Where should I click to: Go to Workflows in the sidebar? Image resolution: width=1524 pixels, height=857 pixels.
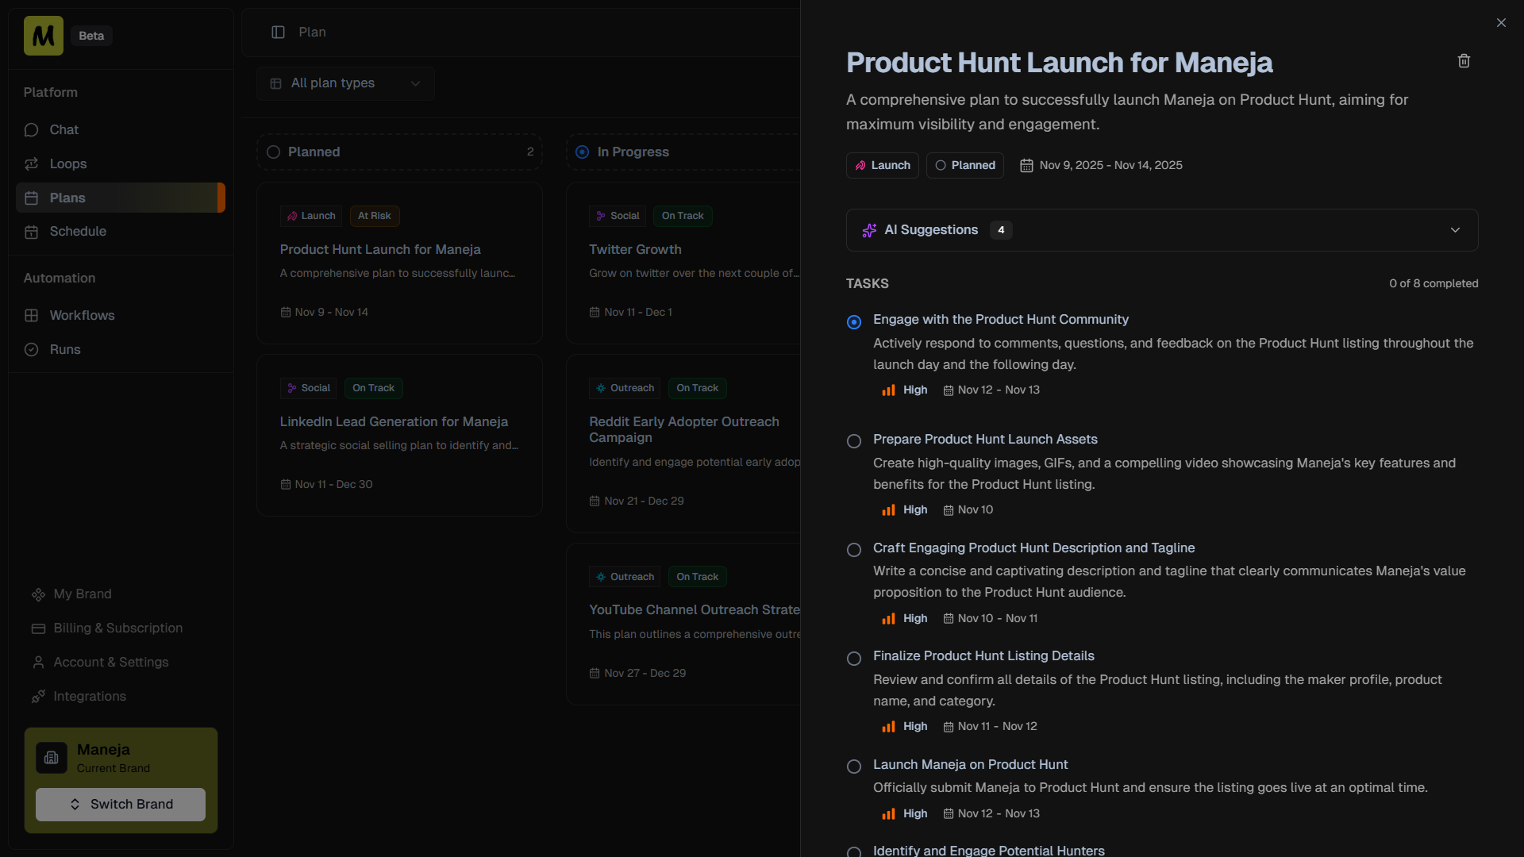[x=82, y=316]
